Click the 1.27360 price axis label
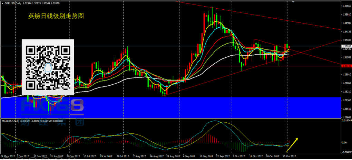352x160 pixels. (346, 100)
